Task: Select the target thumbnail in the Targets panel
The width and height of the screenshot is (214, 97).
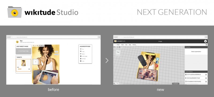Action: click(24, 63)
